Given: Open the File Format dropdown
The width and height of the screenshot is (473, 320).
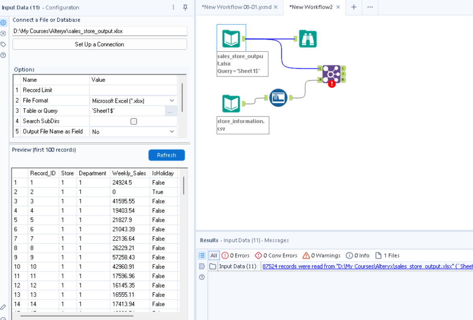Looking at the screenshot, I should click(172, 100).
